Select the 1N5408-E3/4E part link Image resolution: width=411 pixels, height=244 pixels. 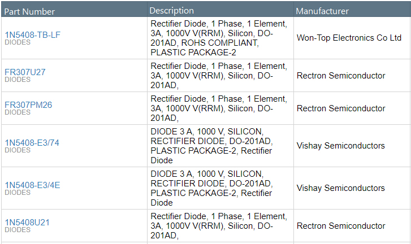32,185
